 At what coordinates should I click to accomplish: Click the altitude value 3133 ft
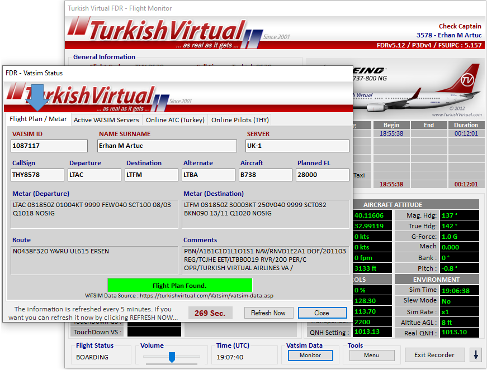coord(373,268)
